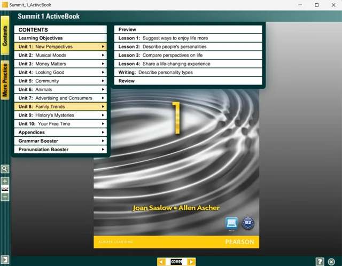Screen dimensions: 342x266
Task: Switch to the More Practice side tab
Action: 5,80
